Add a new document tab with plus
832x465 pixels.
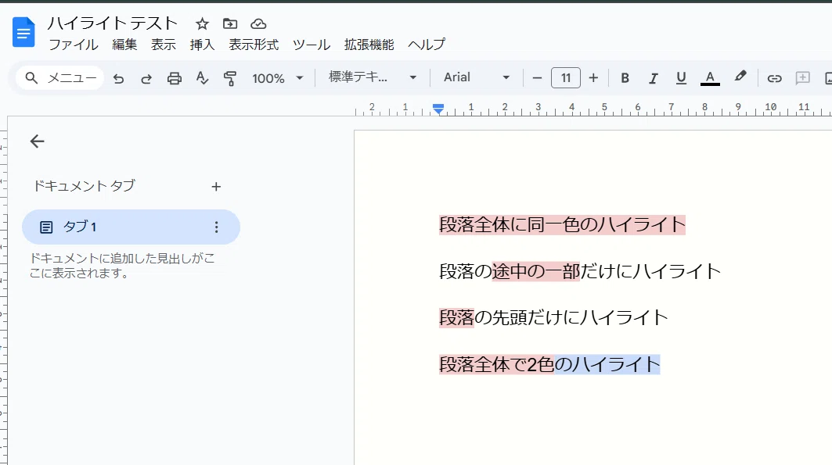point(216,187)
